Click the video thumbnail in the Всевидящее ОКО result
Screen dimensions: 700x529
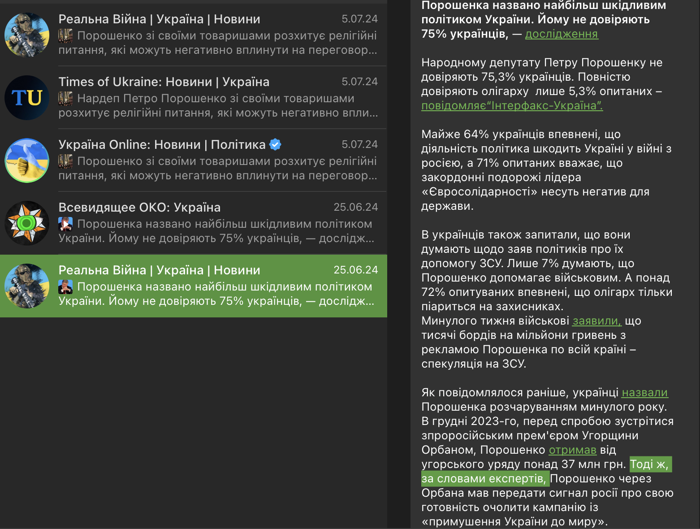tap(65, 224)
